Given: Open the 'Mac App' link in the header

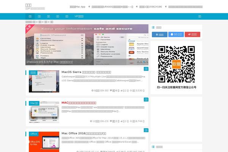Looking at the screenshot, I should (x=78, y=7).
